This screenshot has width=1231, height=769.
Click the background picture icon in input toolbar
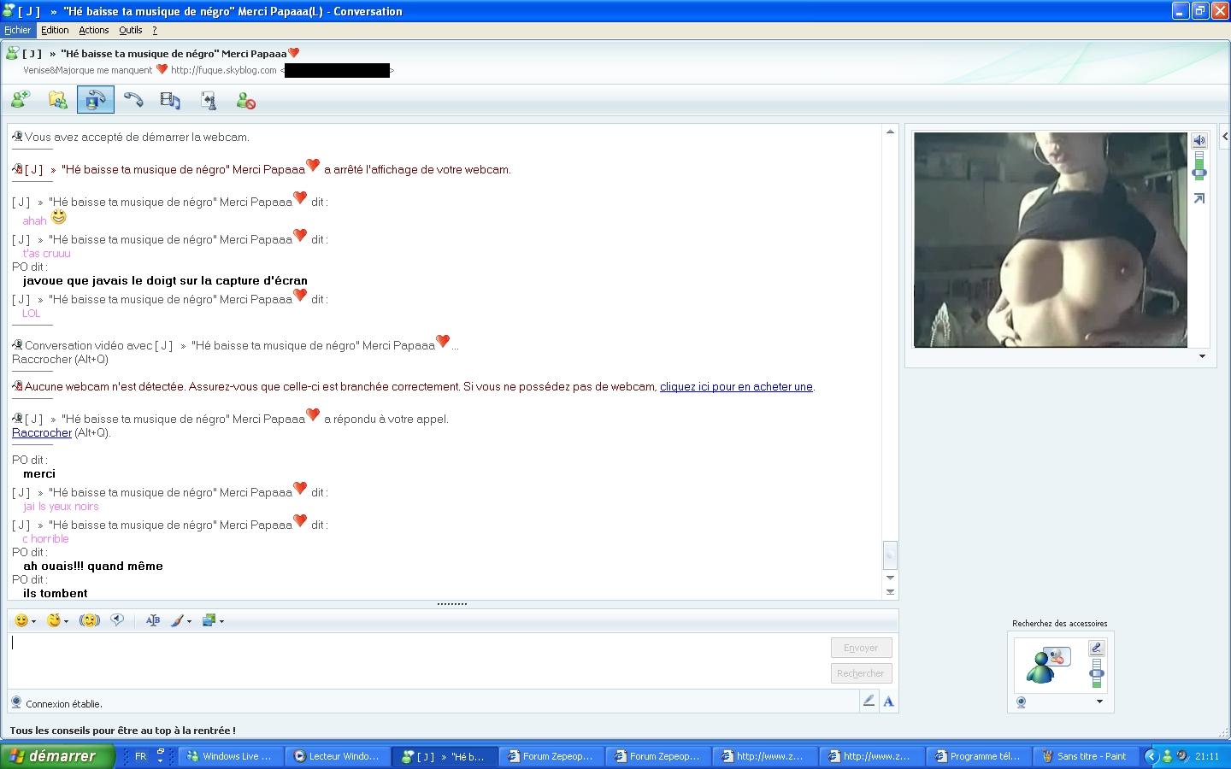pos(209,620)
